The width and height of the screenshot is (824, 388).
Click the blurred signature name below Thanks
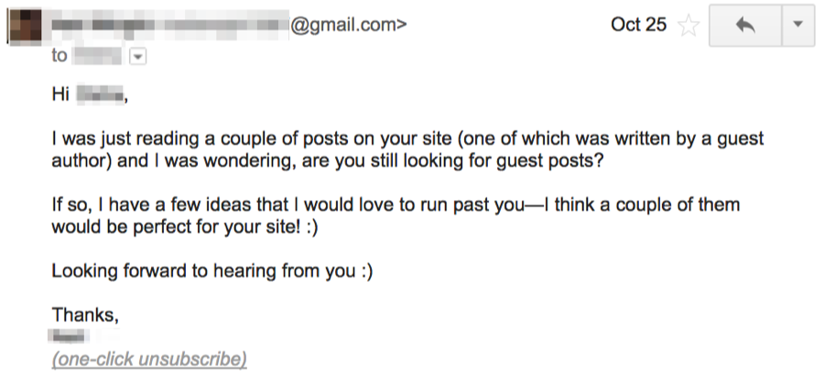coord(69,336)
